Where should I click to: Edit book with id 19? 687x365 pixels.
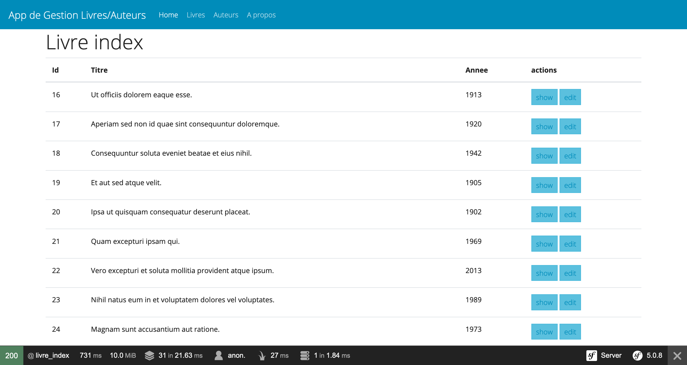click(x=570, y=185)
